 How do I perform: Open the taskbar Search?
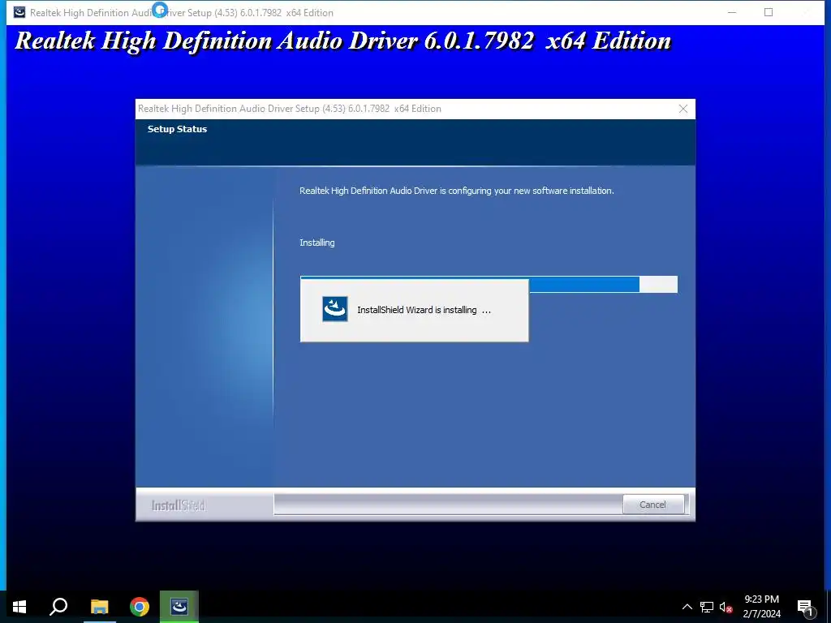point(58,607)
